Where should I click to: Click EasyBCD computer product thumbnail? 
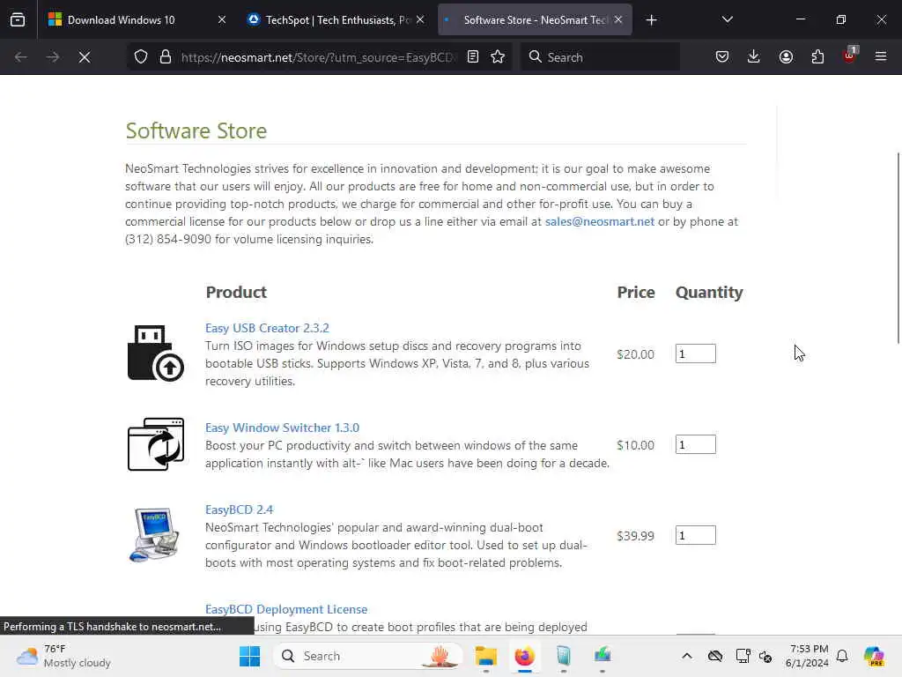click(x=154, y=535)
